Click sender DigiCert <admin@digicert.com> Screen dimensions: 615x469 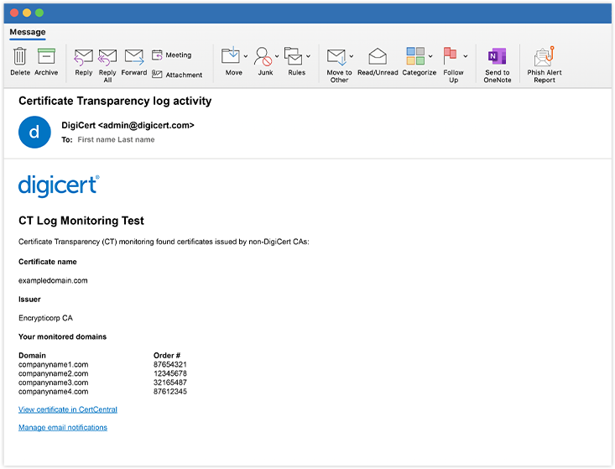tap(128, 126)
